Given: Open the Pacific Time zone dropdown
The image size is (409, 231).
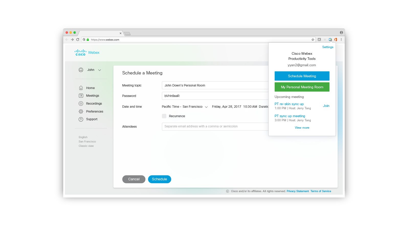Looking at the screenshot, I should click(x=185, y=107).
